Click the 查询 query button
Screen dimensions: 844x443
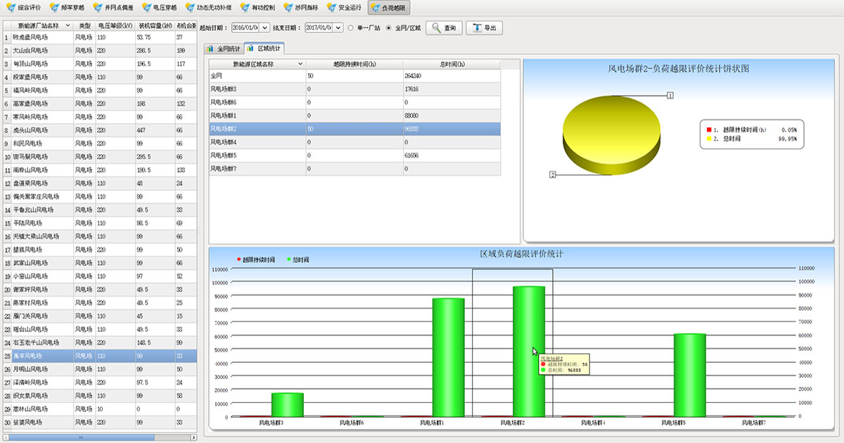(444, 28)
